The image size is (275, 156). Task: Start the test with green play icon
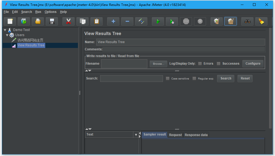[x=158, y=21]
